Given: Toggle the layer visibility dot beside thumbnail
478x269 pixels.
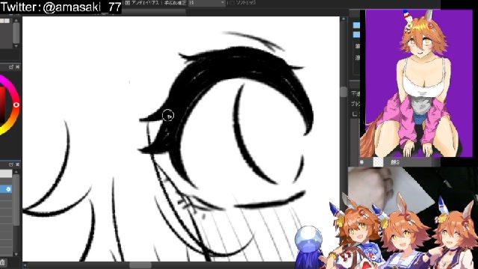Looking at the screenshot, I should click(361, 162).
